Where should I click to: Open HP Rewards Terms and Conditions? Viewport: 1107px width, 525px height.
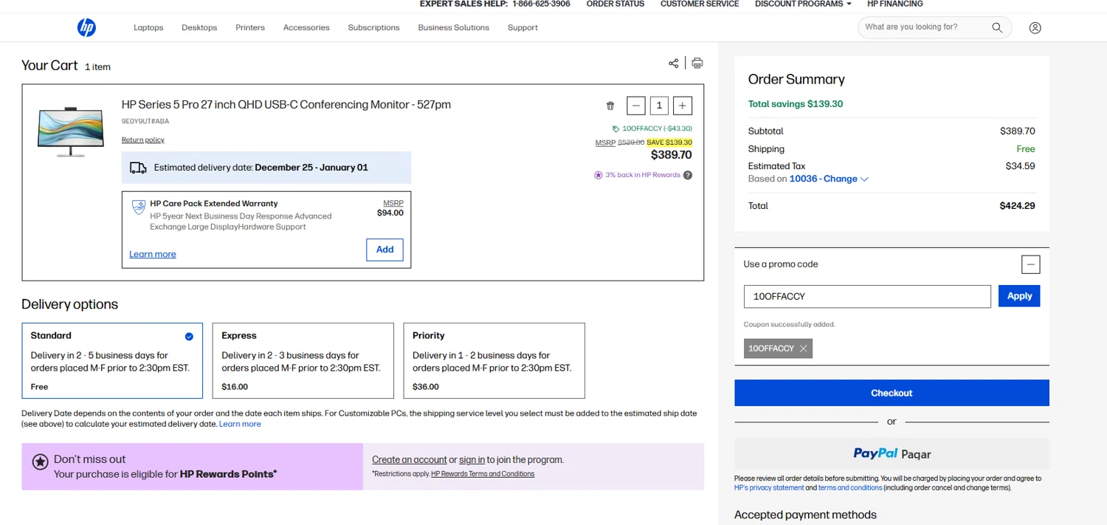click(483, 474)
